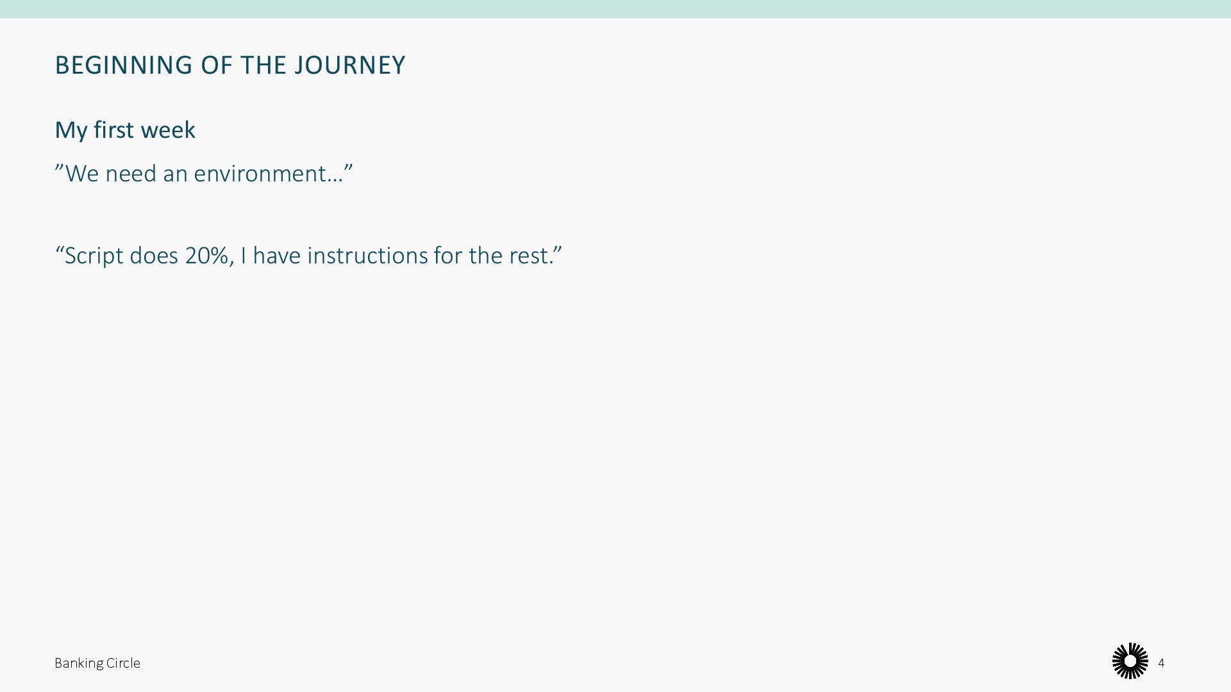Click the word week in subtitle
The width and height of the screenshot is (1231, 692).
coord(168,130)
